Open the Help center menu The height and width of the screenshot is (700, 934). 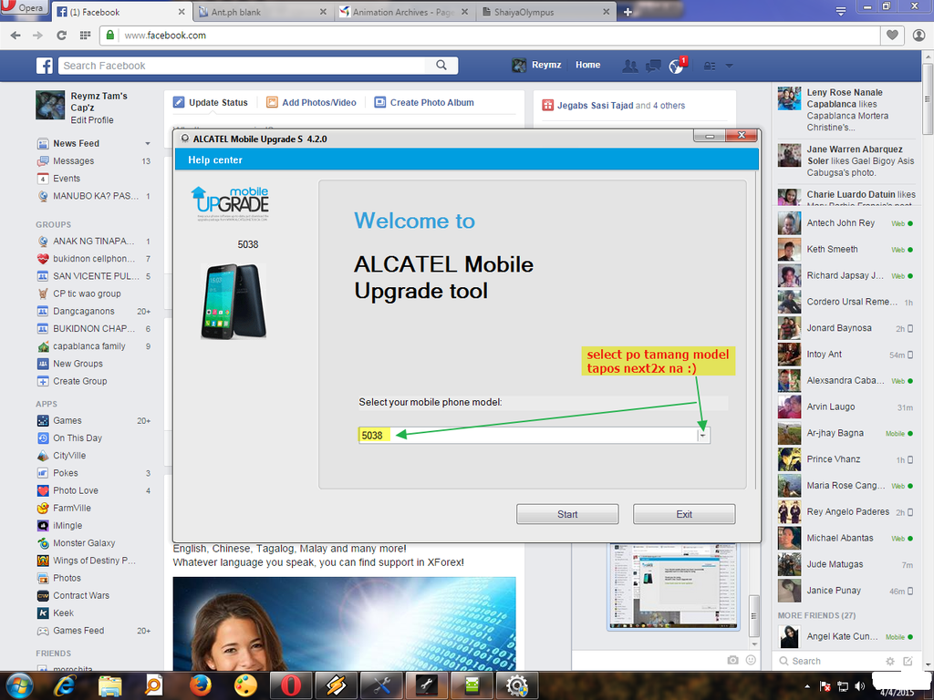pyautogui.click(x=215, y=160)
